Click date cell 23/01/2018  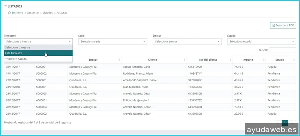click(13, 87)
